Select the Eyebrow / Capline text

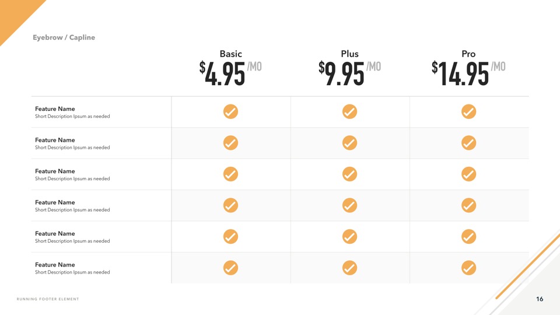pos(64,37)
